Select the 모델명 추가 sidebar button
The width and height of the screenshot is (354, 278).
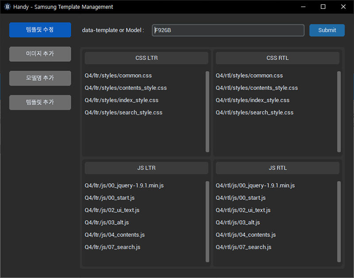click(x=40, y=78)
